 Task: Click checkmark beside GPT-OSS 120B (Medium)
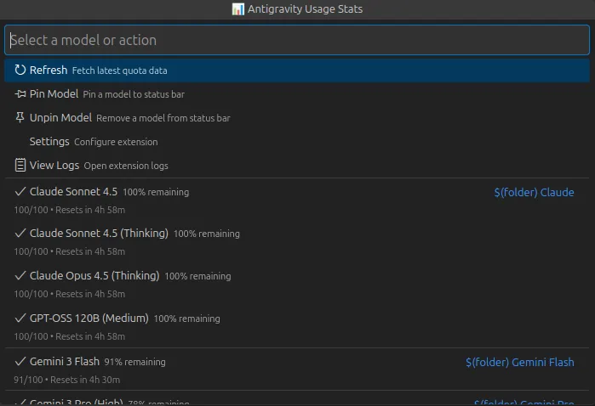pos(20,319)
